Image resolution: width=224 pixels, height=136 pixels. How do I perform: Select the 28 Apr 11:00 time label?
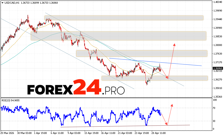[158, 133]
